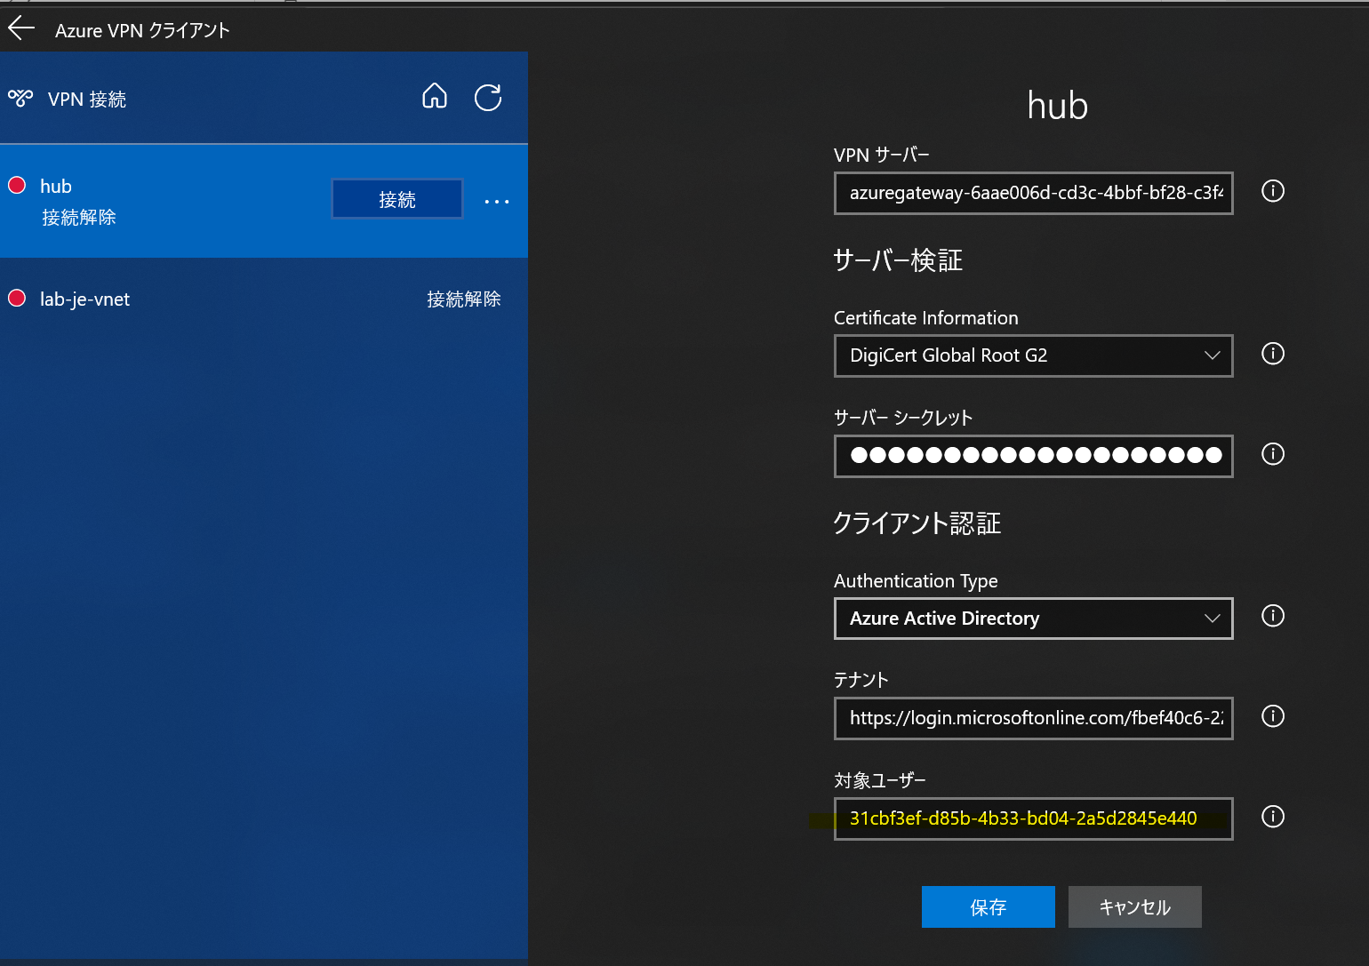Screen dimensions: 1369x966
Task: Open the Azure Active Directory authentication dropdown
Action: tap(1033, 619)
